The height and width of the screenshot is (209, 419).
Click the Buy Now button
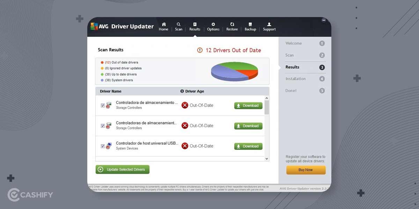coord(306,170)
